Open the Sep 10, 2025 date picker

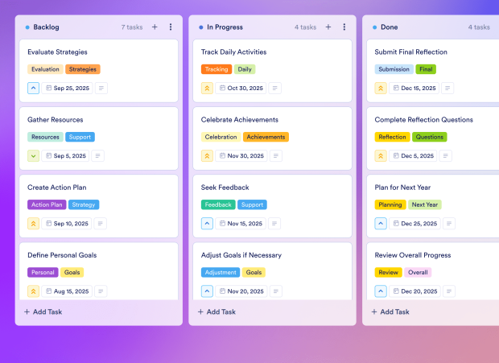coord(66,223)
